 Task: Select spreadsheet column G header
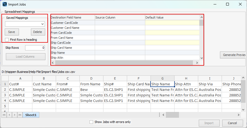coord(163,78)
